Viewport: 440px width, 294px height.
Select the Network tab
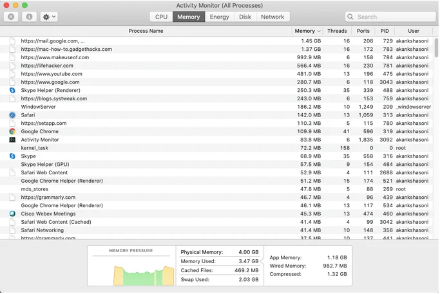click(x=272, y=17)
